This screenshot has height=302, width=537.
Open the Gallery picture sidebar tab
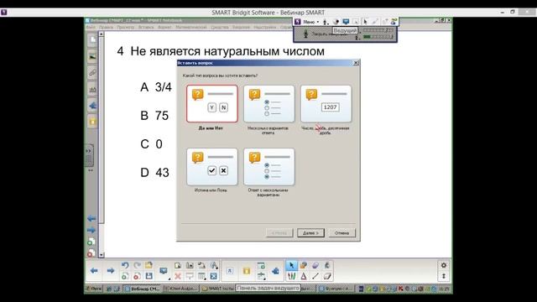(92, 56)
